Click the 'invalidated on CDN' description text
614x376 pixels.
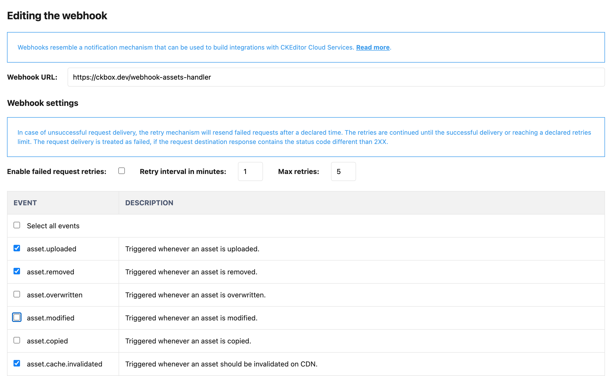point(221,364)
